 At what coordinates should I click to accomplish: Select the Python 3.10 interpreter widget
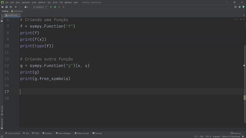point(231,136)
